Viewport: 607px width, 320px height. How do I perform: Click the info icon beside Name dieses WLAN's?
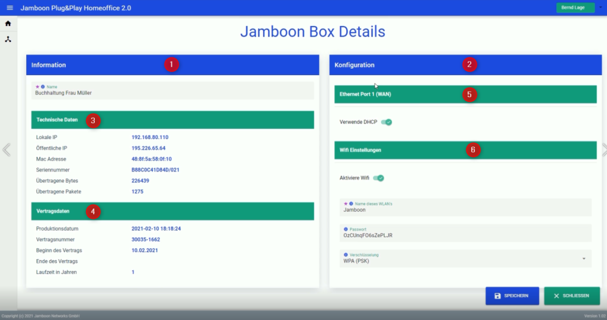coord(351,203)
